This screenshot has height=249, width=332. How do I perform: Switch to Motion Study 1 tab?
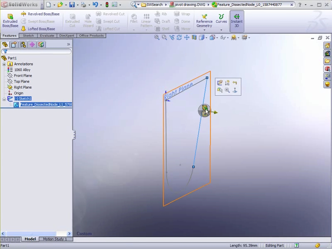pyautogui.click(x=55, y=239)
